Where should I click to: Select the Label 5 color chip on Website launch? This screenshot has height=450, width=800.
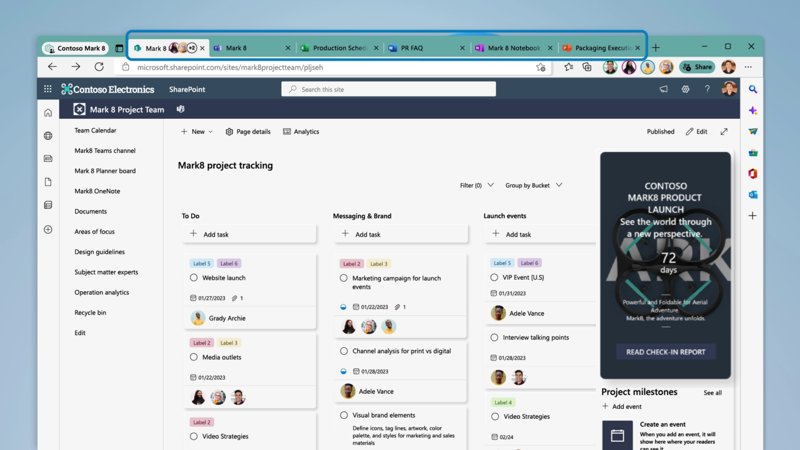coord(202,263)
